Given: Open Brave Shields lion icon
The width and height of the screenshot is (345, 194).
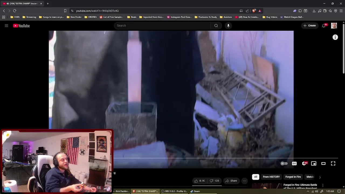Looking at the screenshot, I should click(254, 11).
